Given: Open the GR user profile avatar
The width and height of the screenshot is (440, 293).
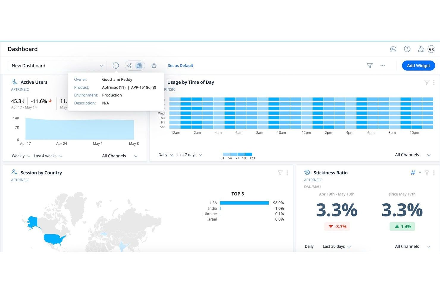Looking at the screenshot, I should coord(431,49).
